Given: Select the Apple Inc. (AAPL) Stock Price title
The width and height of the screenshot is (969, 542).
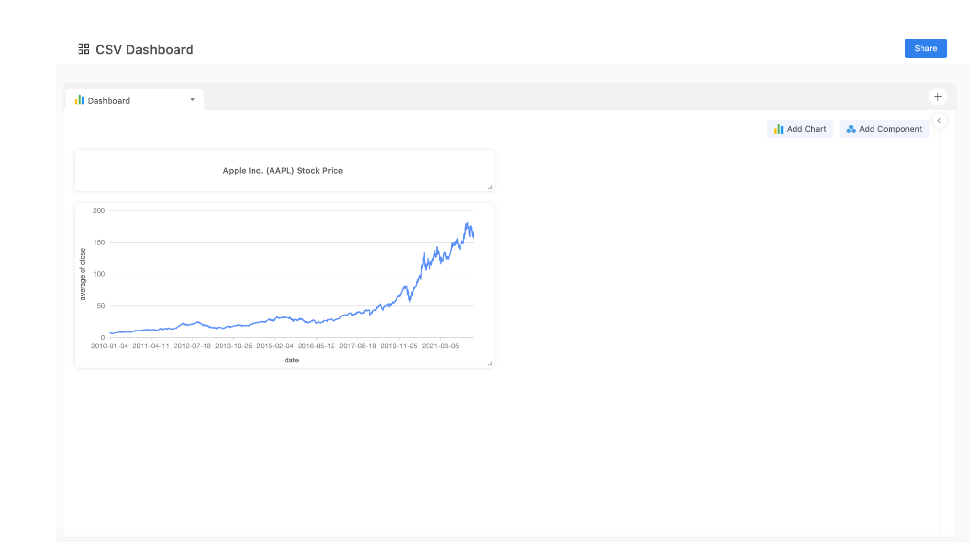Looking at the screenshot, I should [x=283, y=171].
